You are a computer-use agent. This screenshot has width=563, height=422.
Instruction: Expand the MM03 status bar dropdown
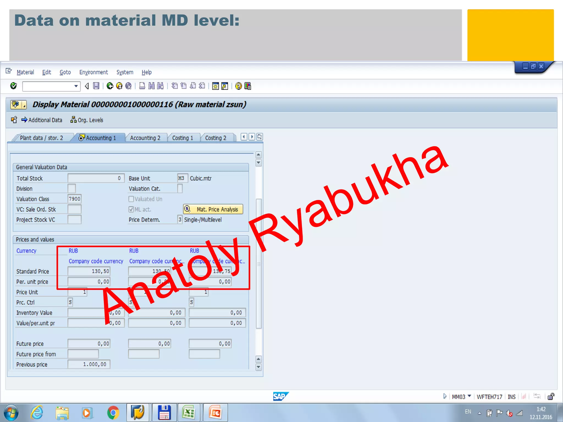(x=469, y=396)
